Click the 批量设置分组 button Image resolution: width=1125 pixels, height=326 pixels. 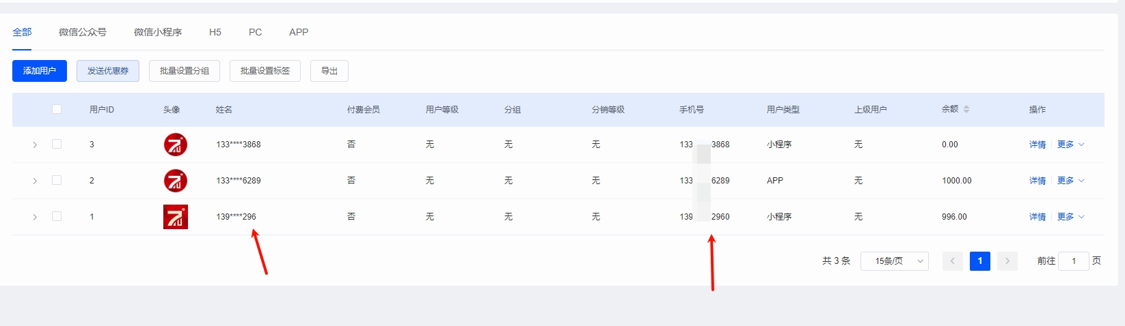click(x=185, y=71)
